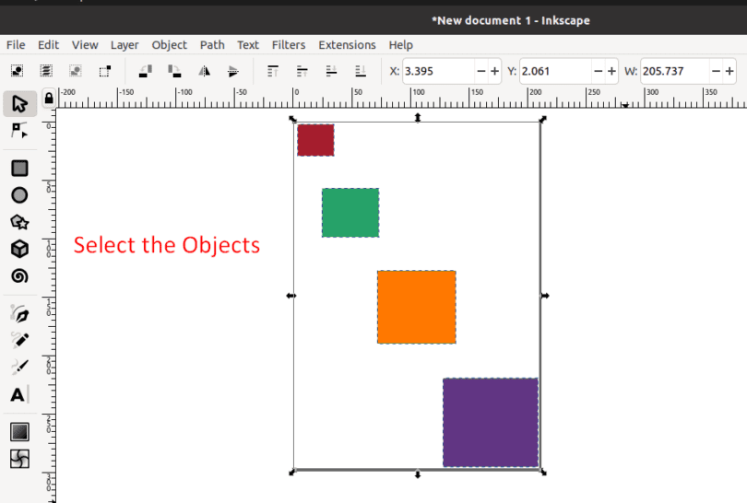Increase the Y value with plus
This screenshot has height=503, width=747.
[611, 71]
